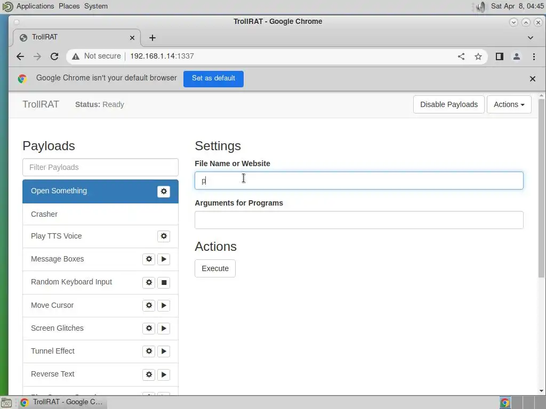Open settings gear for Random Keyboard Input
The image size is (546, 409).
[149, 282]
